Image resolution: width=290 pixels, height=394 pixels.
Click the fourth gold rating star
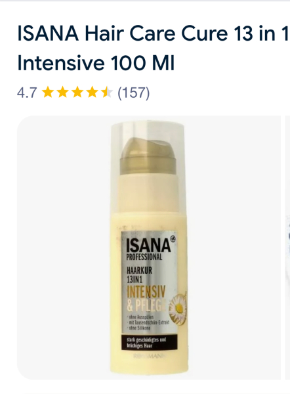[x=92, y=92]
